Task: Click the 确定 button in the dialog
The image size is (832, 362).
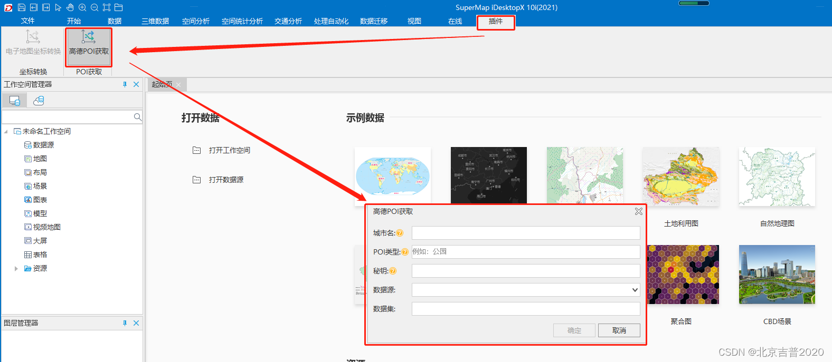Action: (574, 330)
